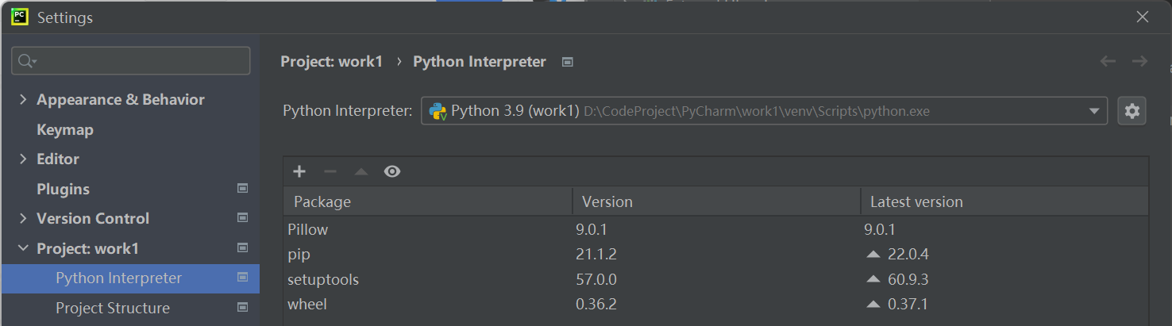Viewport: 1172px width, 326px height.
Task: Click the upgrade package up-arrow icon
Action: pos(361,171)
